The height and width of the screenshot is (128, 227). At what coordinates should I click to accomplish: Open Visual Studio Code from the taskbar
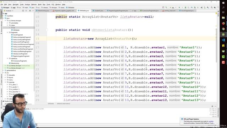point(223,40)
